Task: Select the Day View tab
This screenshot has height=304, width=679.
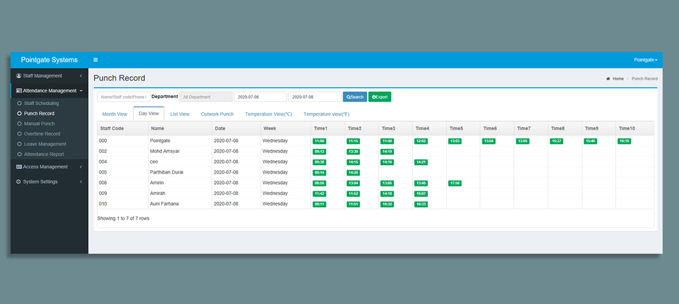Action: click(x=149, y=114)
